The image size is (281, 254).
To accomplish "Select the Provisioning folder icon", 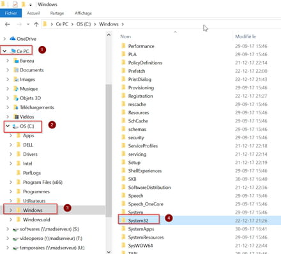I will click(123, 87).
